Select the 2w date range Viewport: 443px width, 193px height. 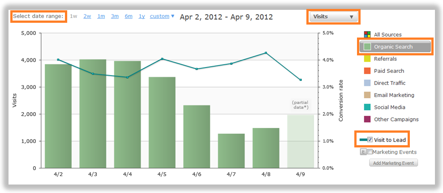coord(87,17)
